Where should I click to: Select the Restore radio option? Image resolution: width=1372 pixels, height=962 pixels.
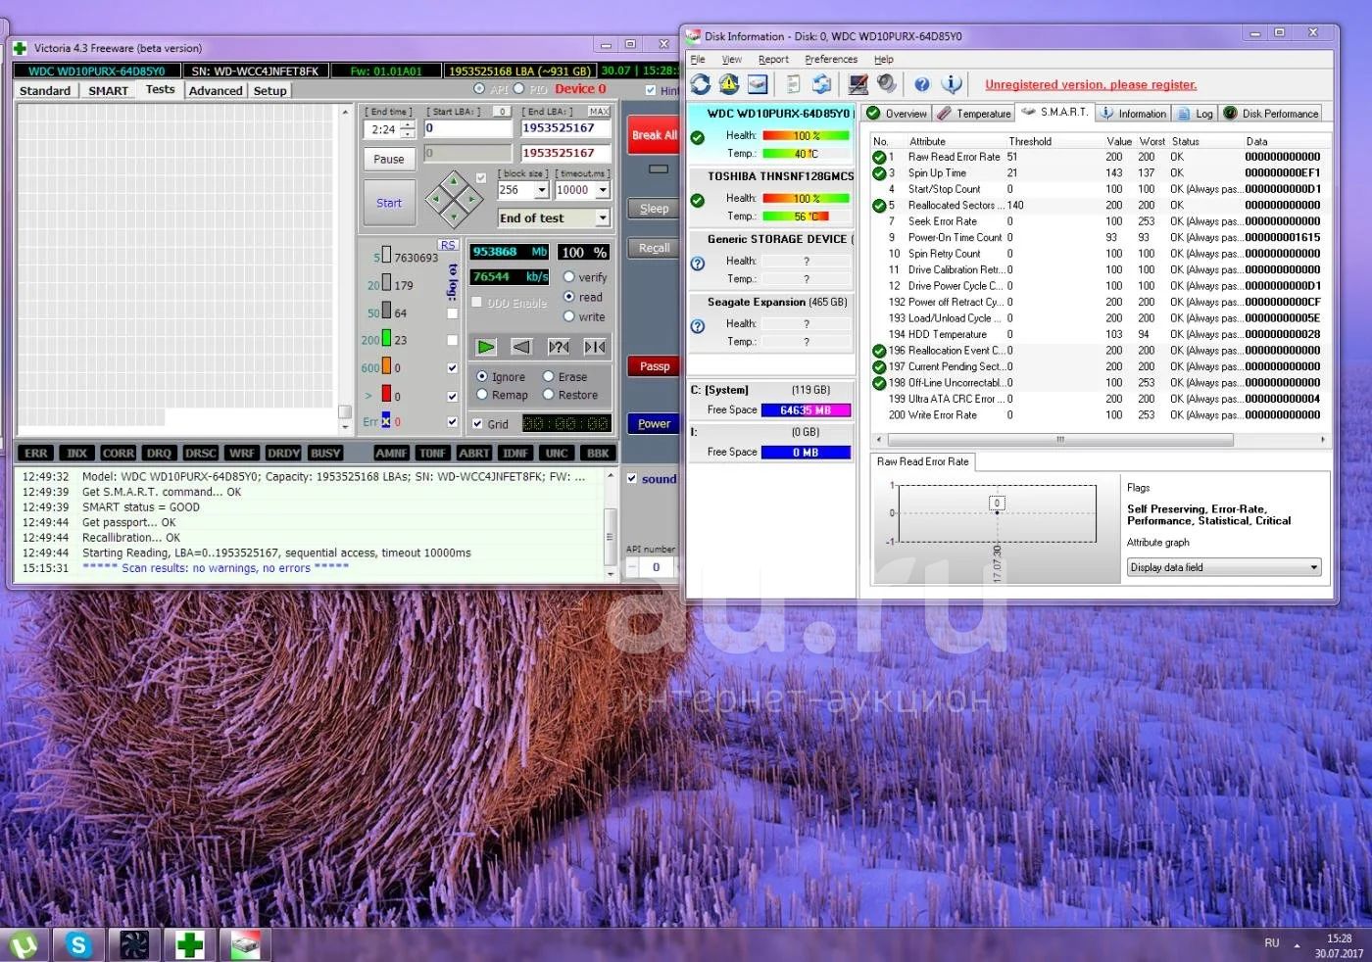click(x=549, y=395)
